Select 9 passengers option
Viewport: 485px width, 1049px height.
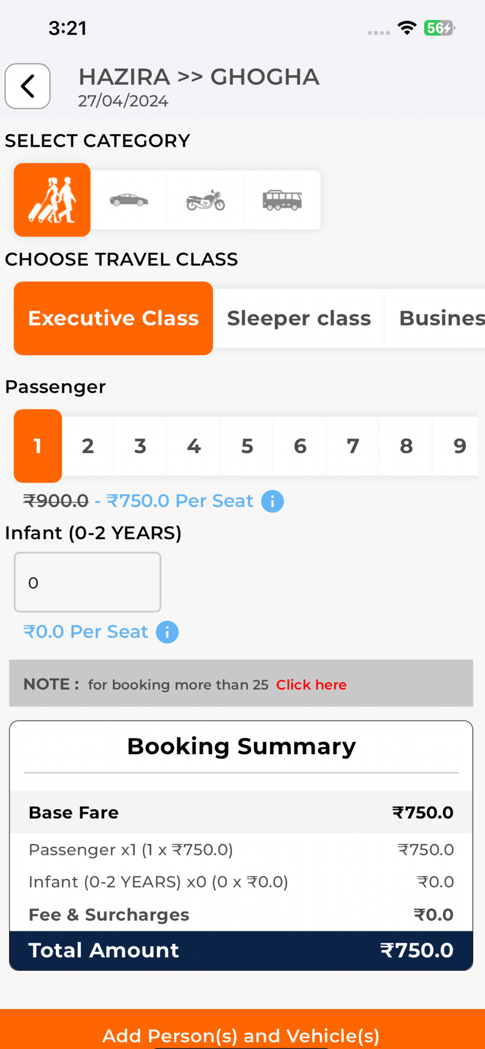(x=459, y=446)
